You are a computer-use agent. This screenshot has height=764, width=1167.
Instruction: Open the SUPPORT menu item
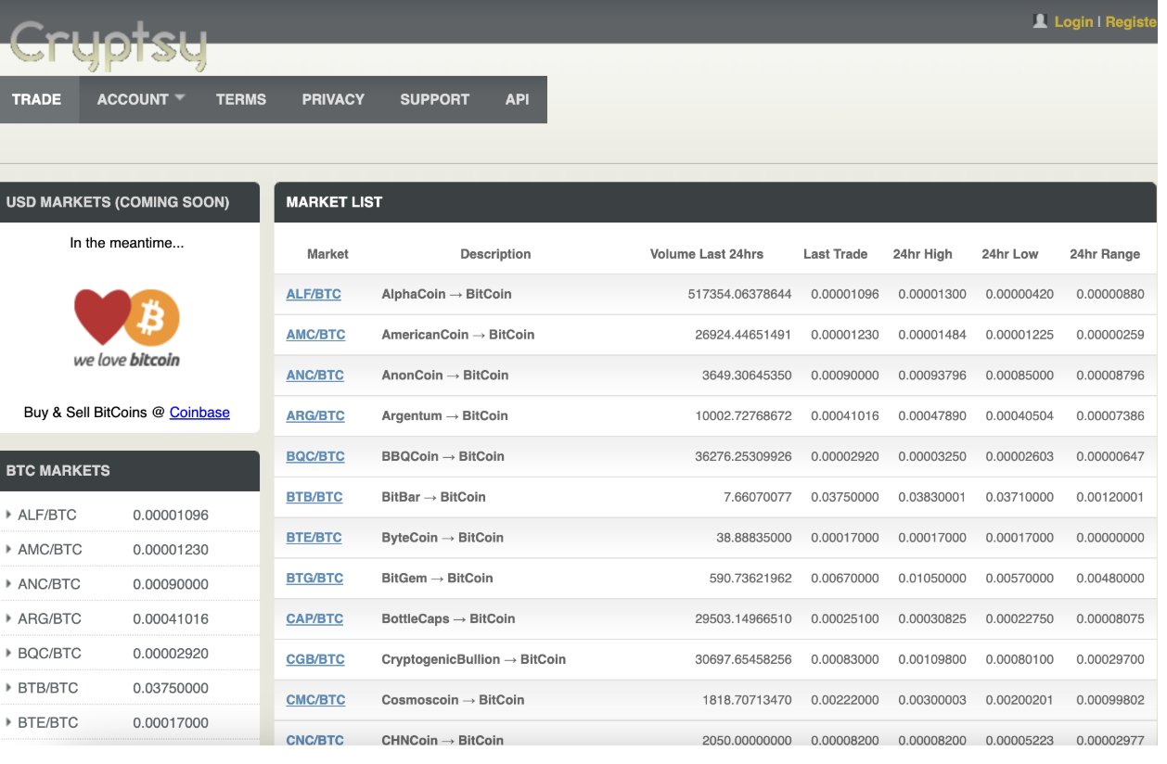pyautogui.click(x=435, y=99)
